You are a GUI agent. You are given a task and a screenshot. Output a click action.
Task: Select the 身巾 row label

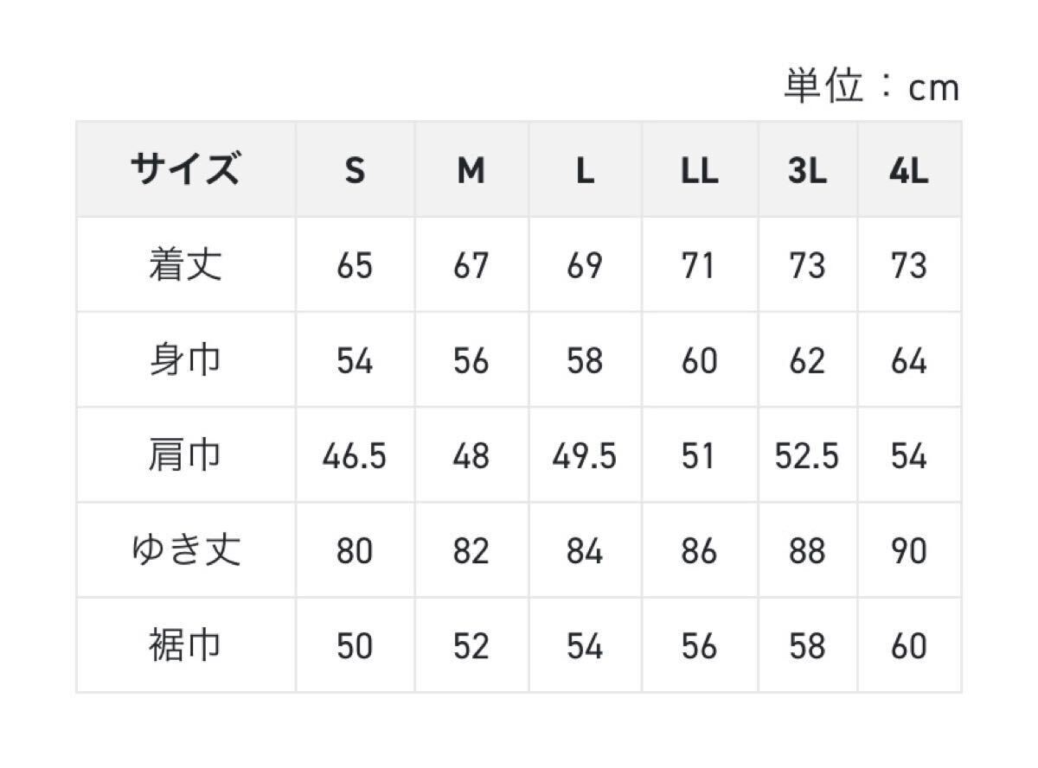click(185, 359)
